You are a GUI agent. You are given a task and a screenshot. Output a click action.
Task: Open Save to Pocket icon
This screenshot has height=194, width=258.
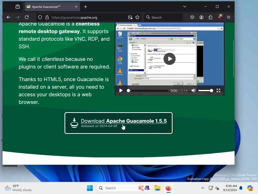coord(192,17)
